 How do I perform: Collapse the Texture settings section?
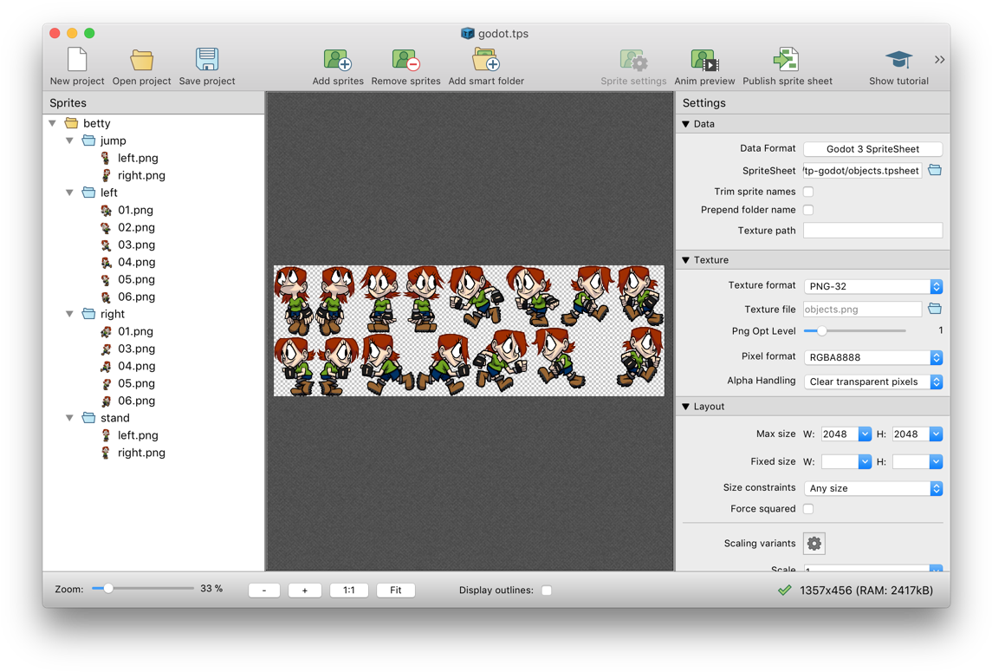pos(686,259)
